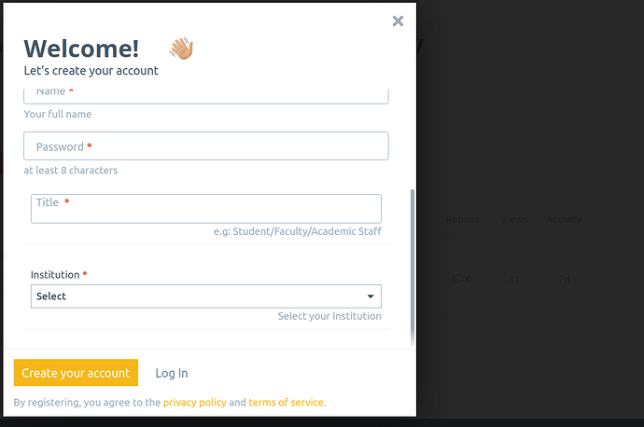This screenshot has height=427, width=644.
Task: Sort topics by Views column
Action: tap(514, 219)
